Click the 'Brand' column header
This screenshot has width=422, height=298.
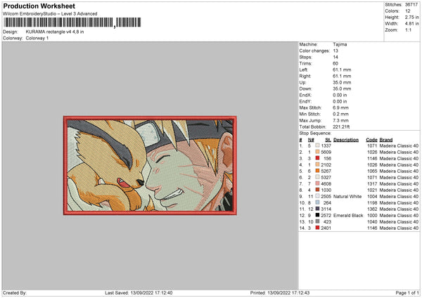(x=386, y=140)
